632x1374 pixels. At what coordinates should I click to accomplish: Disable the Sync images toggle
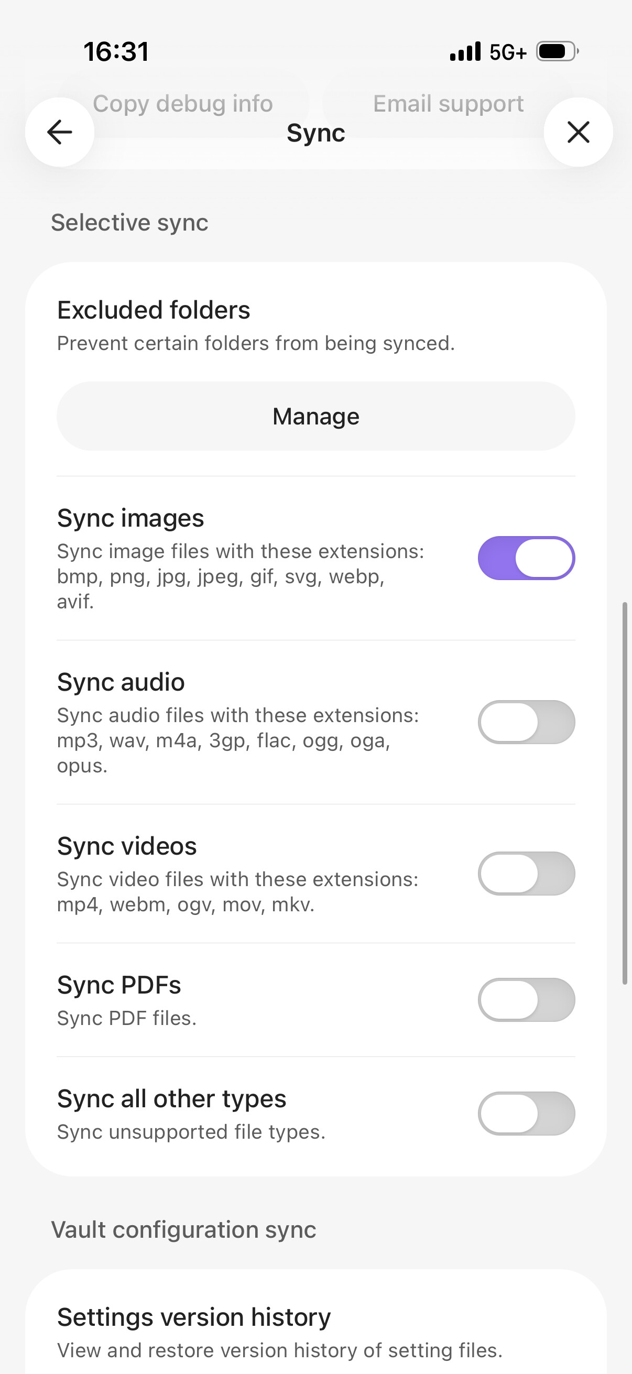click(x=526, y=558)
